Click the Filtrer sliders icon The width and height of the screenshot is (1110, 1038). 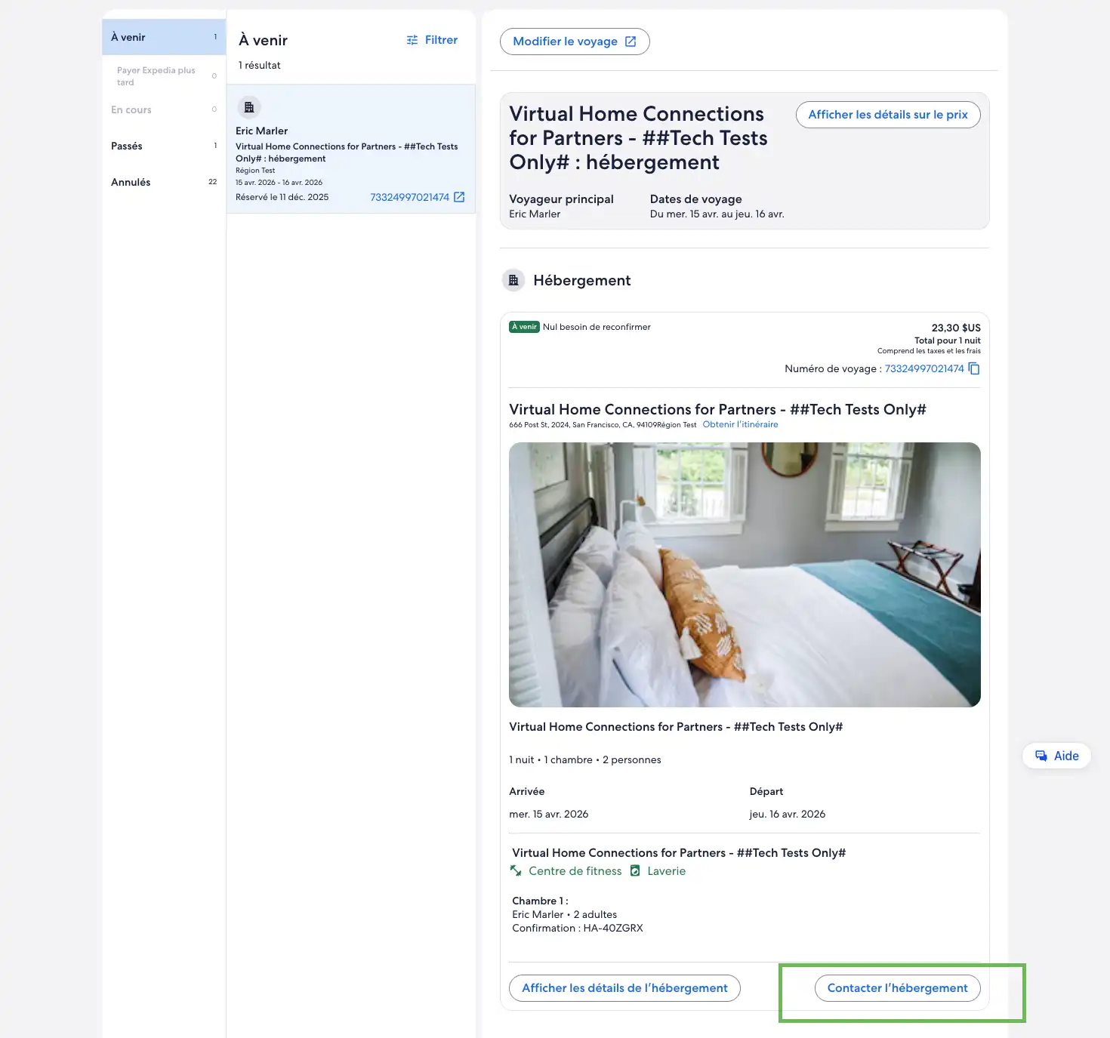pos(412,40)
